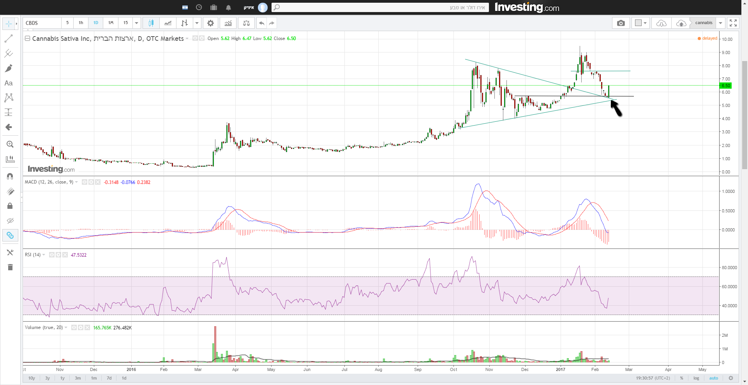The image size is (748, 385).
Task: Open chart properties gear settings
Action: coord(210,23)
